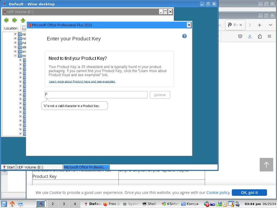The height and width of the screenshot is (208, 277).
Task: Select 'Microsoft Office Professio...' Wine taskbar entry
Action: 86,167
